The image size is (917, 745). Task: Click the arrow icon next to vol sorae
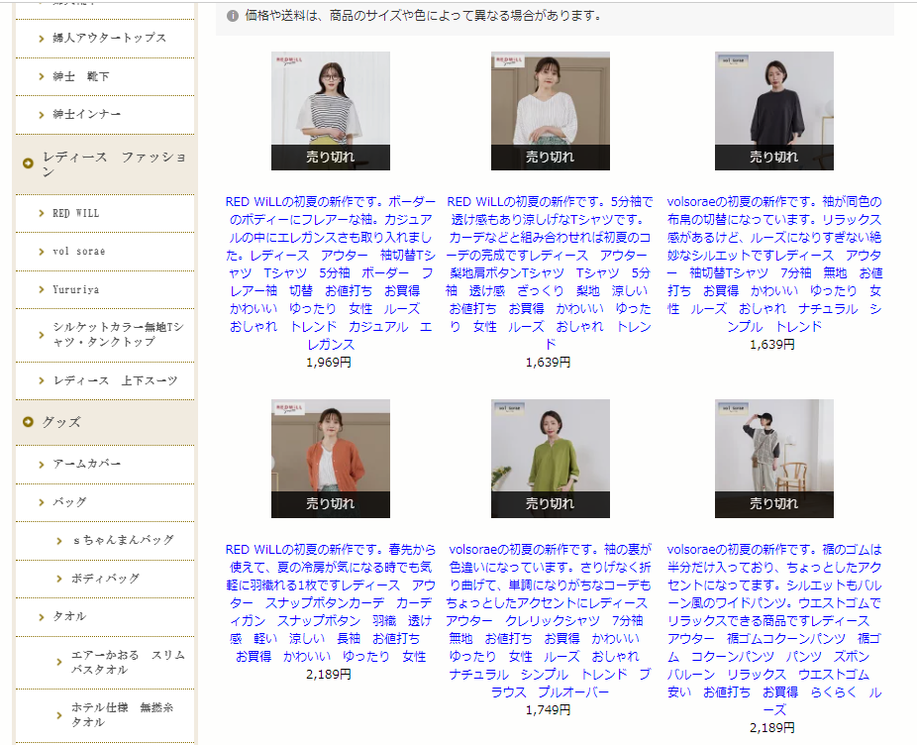pyautogui.click(x=43, y=252)
